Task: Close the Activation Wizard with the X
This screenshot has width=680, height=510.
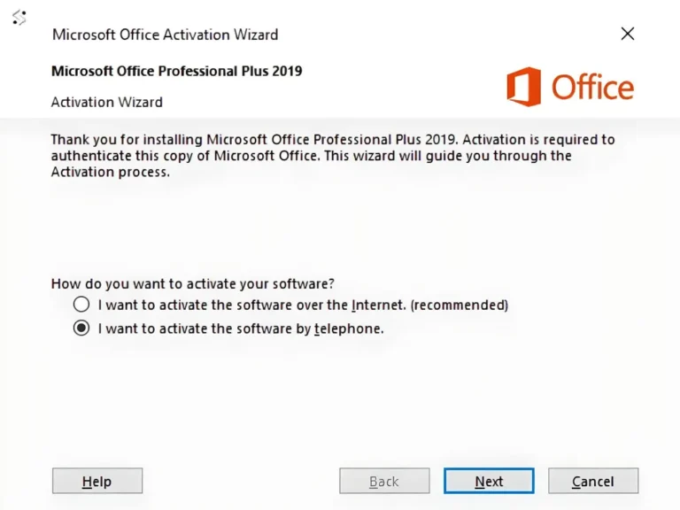Action: click(x=628, y=34)
